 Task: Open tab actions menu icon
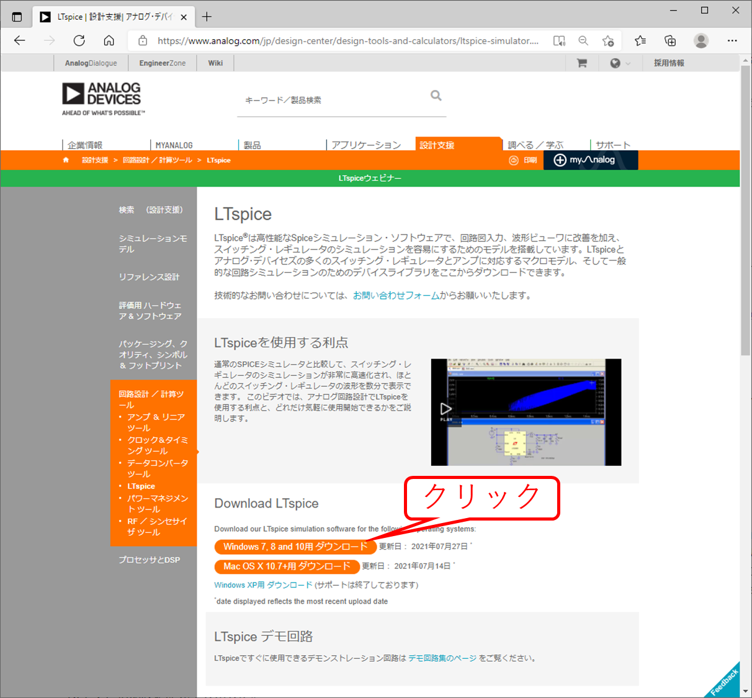[17, 17]
